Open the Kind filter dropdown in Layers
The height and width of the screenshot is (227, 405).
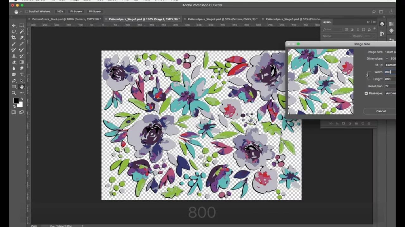click(x=332, y=30)
